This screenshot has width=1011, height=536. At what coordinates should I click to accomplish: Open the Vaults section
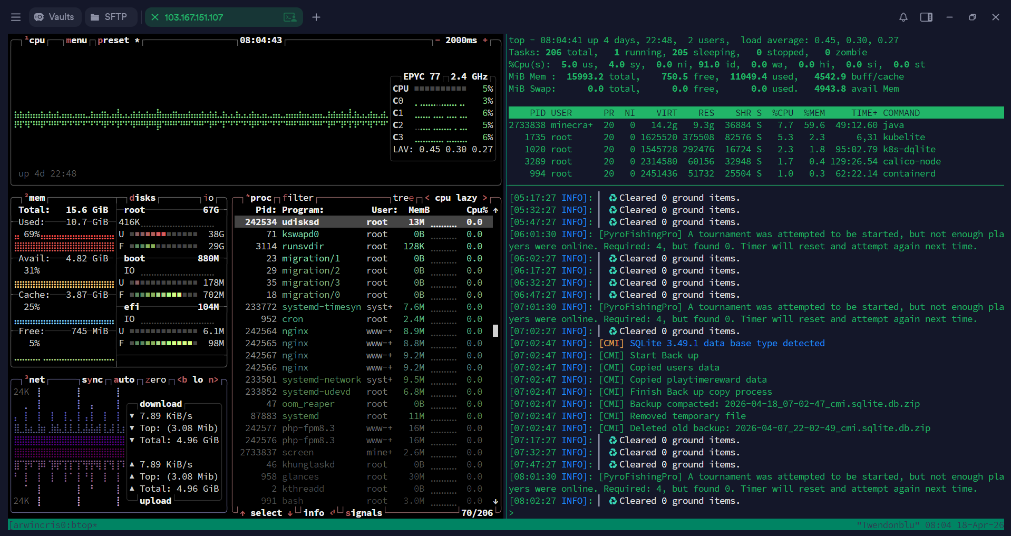[55, 17]
